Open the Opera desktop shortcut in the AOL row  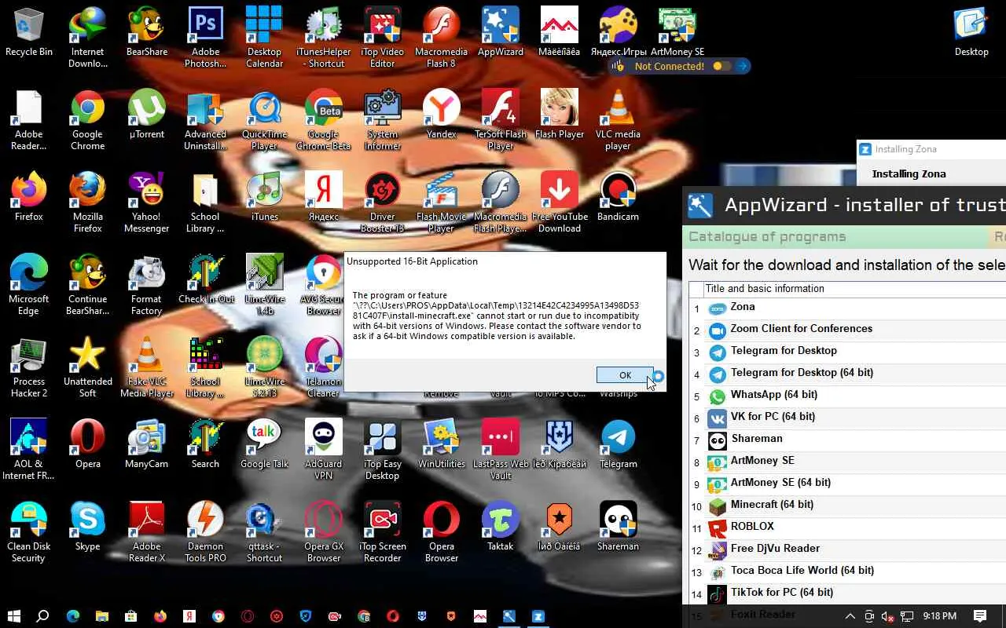point(88,445)
